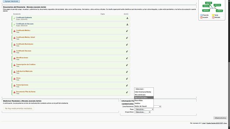
Task: Click 'Documento' column header
Action: coord(17,14)
